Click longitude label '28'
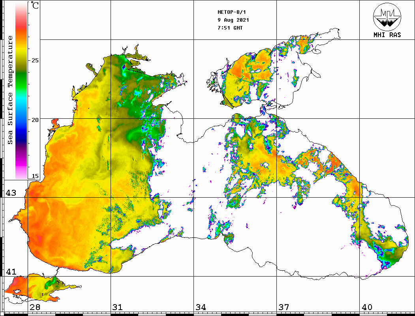 pos(35,307)
